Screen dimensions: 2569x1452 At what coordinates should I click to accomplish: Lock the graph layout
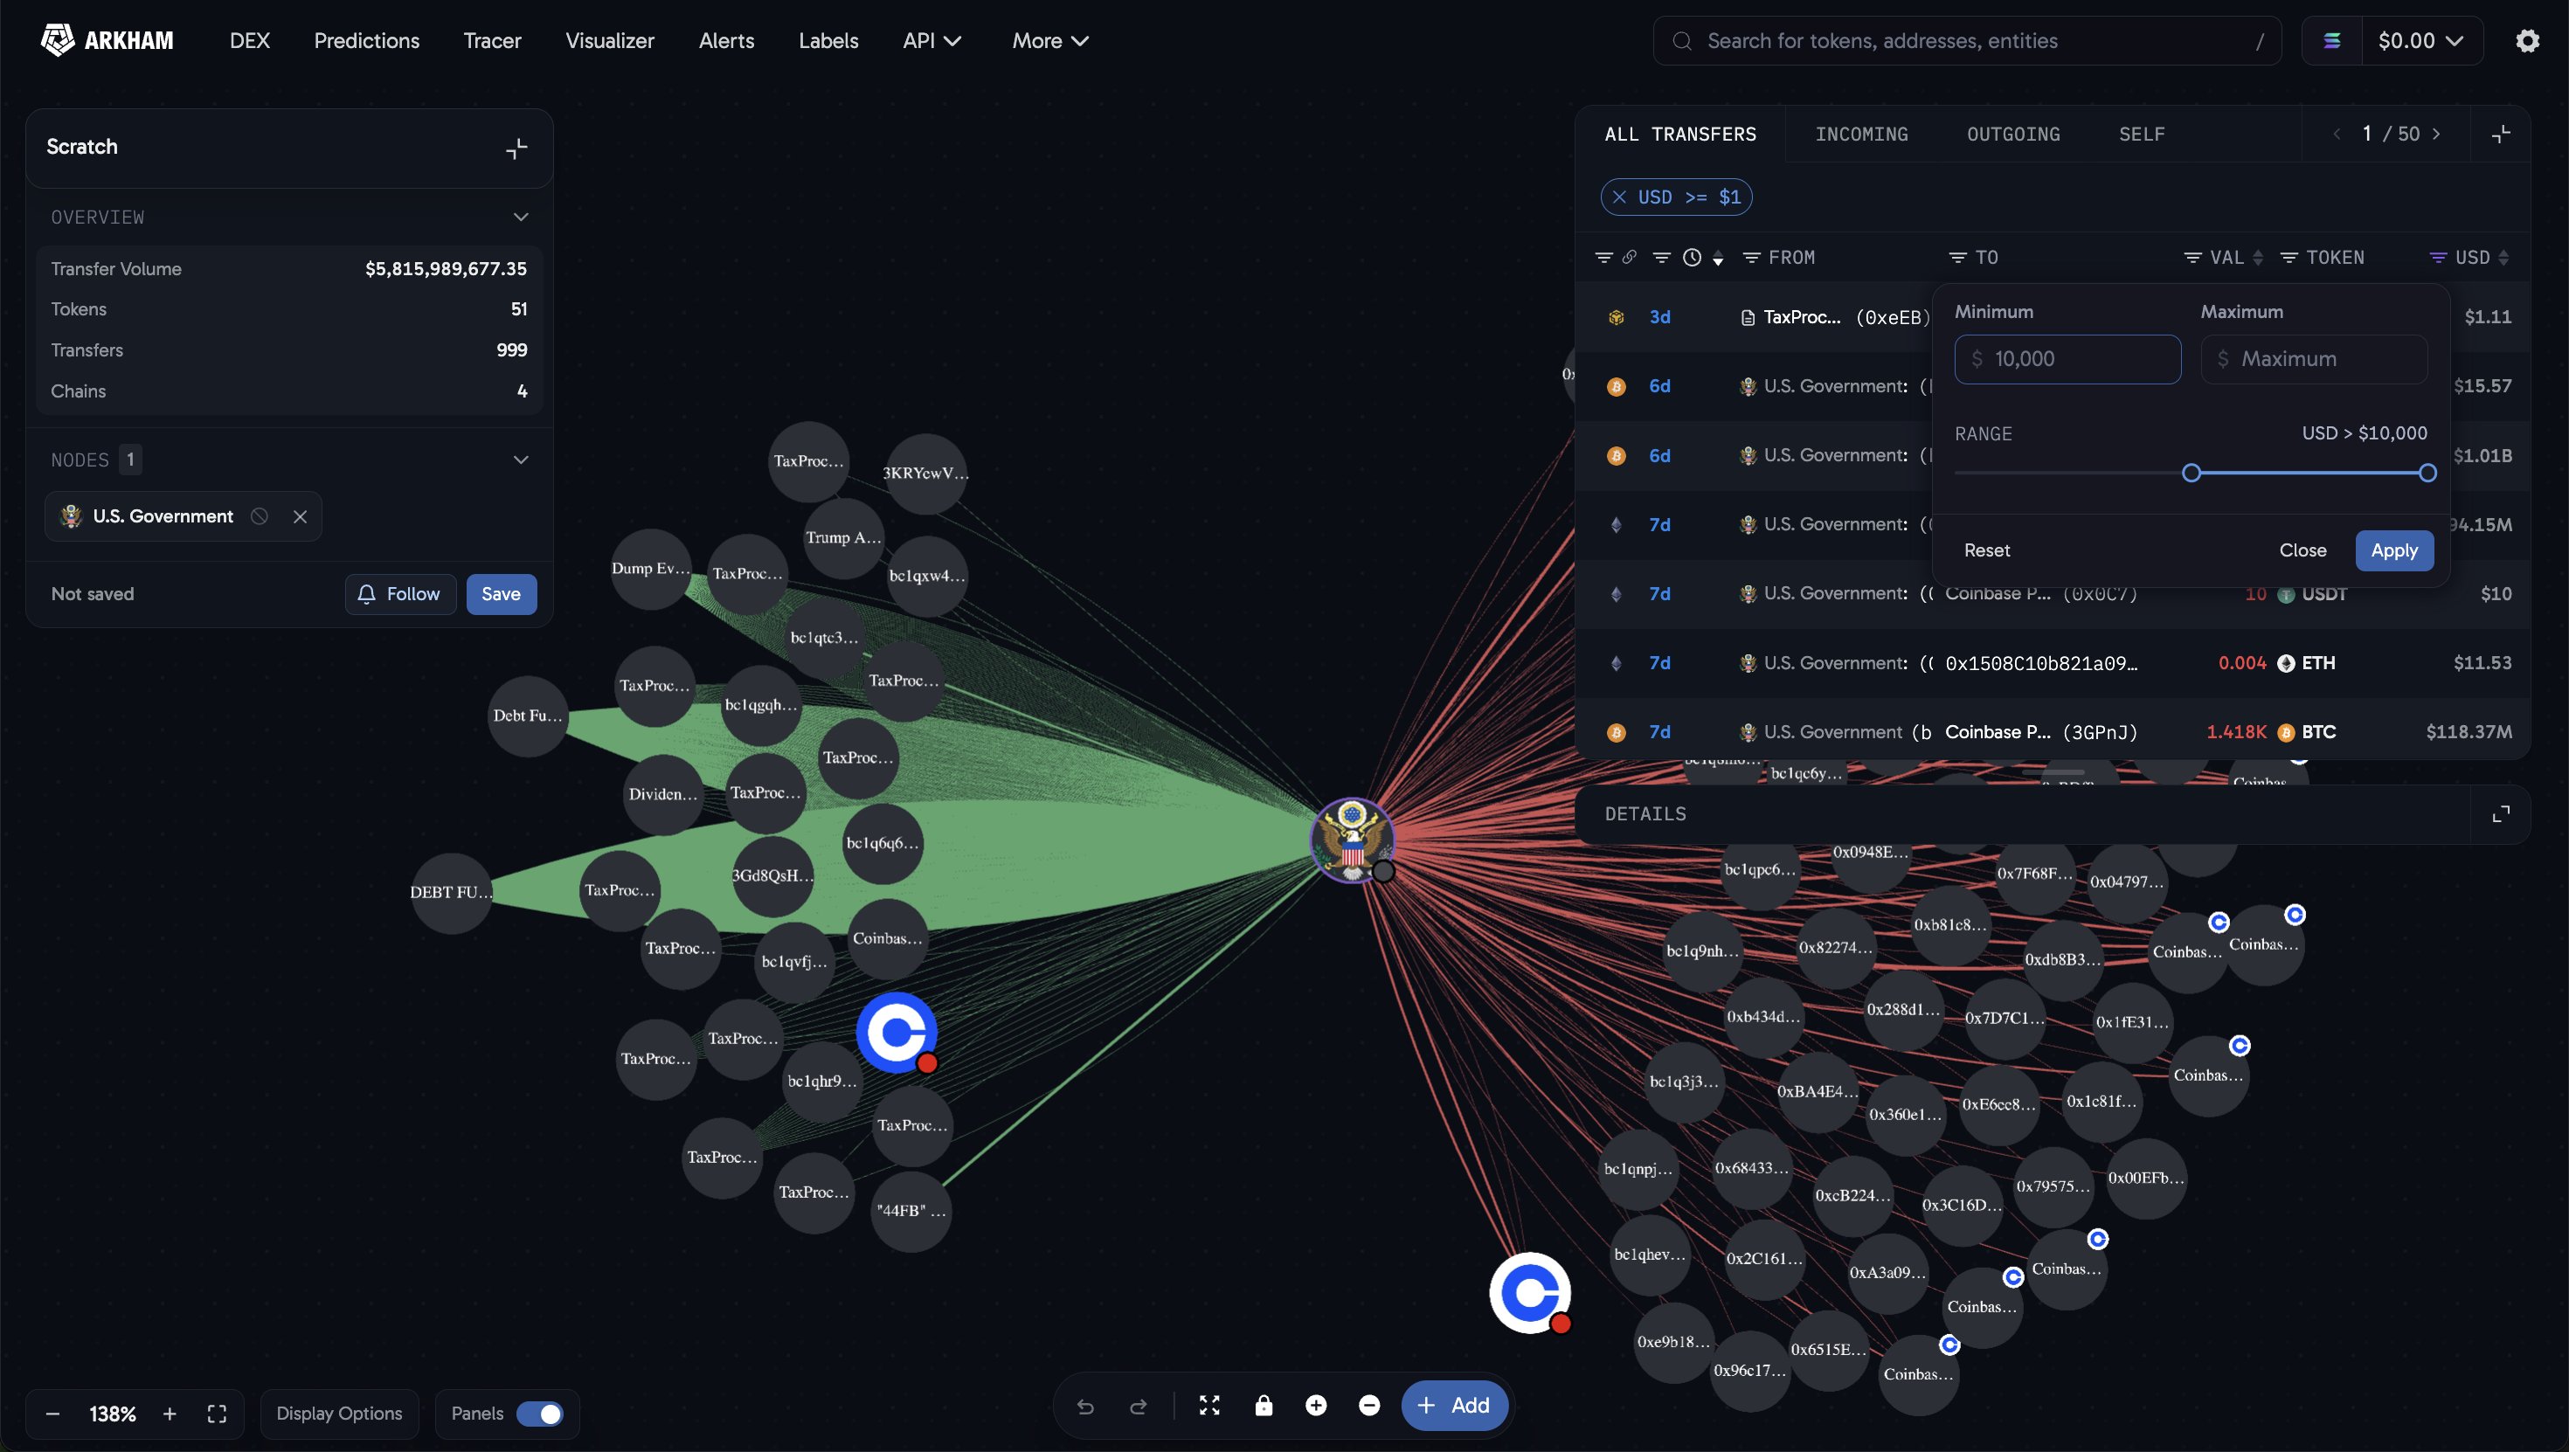coord(1264,1405)
